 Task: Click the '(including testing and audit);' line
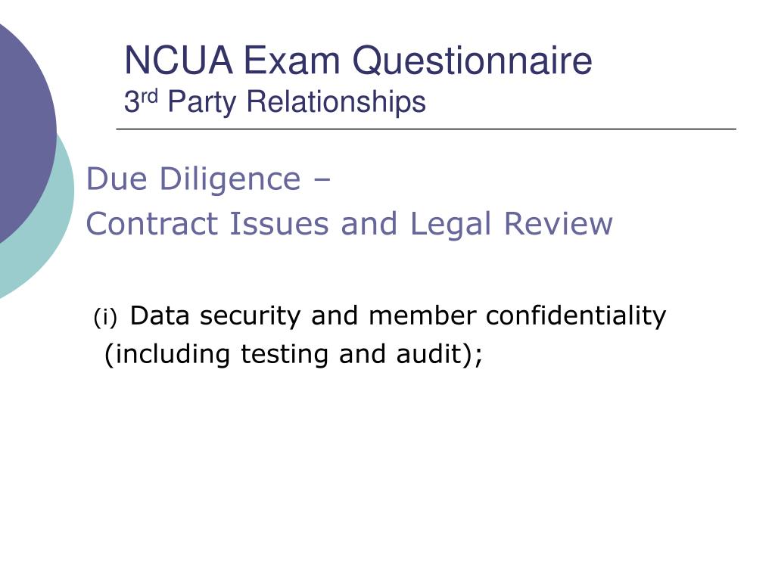coord(294,355)
